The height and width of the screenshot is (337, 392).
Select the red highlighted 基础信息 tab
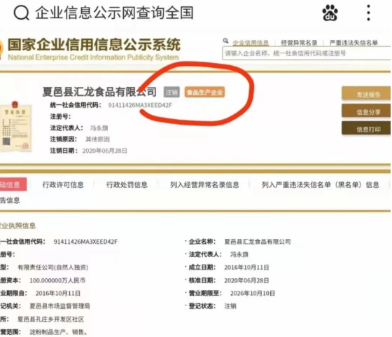click(13, 184)
